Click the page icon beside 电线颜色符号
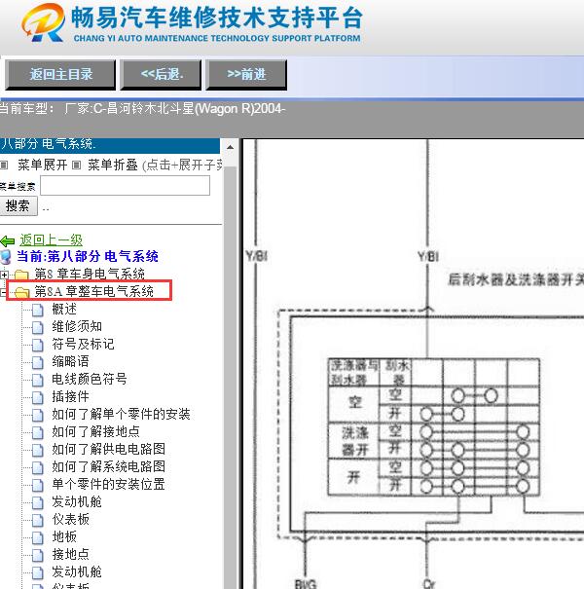 coord(38,380)
